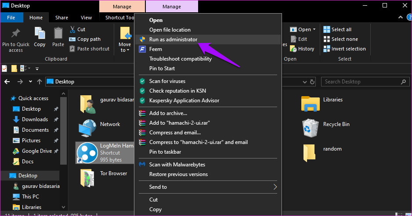Click the Up one level arrow

[x=40, y=82]
